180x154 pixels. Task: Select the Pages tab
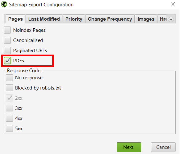pyautogui.click(x=15, y=19)
